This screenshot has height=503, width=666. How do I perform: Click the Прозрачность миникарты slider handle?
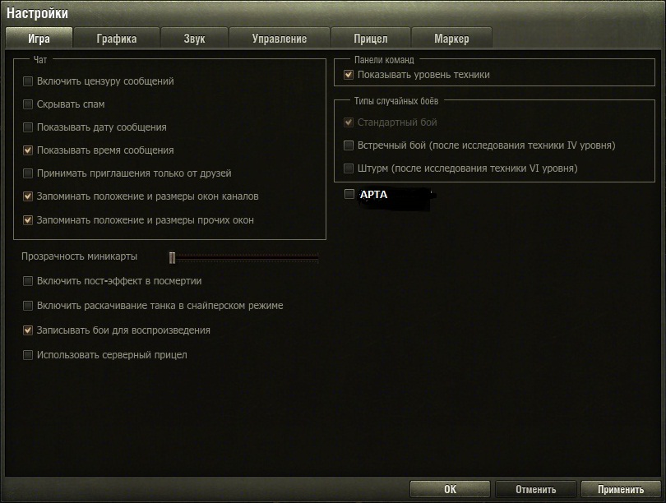coord(172,257)
